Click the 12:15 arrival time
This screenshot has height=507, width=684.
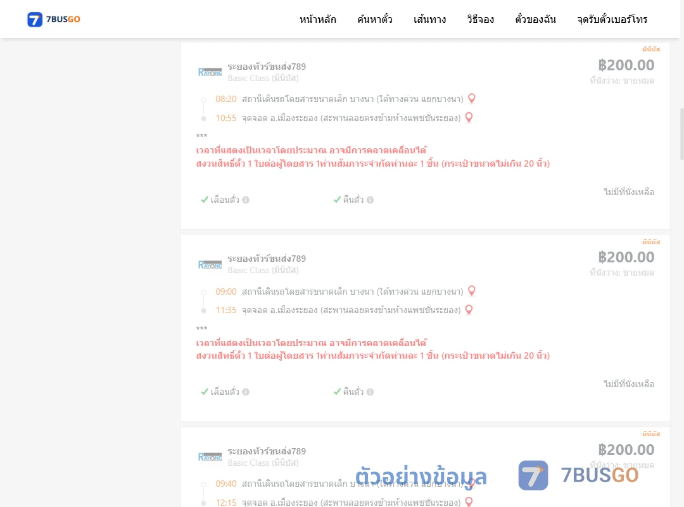(226, 502)
